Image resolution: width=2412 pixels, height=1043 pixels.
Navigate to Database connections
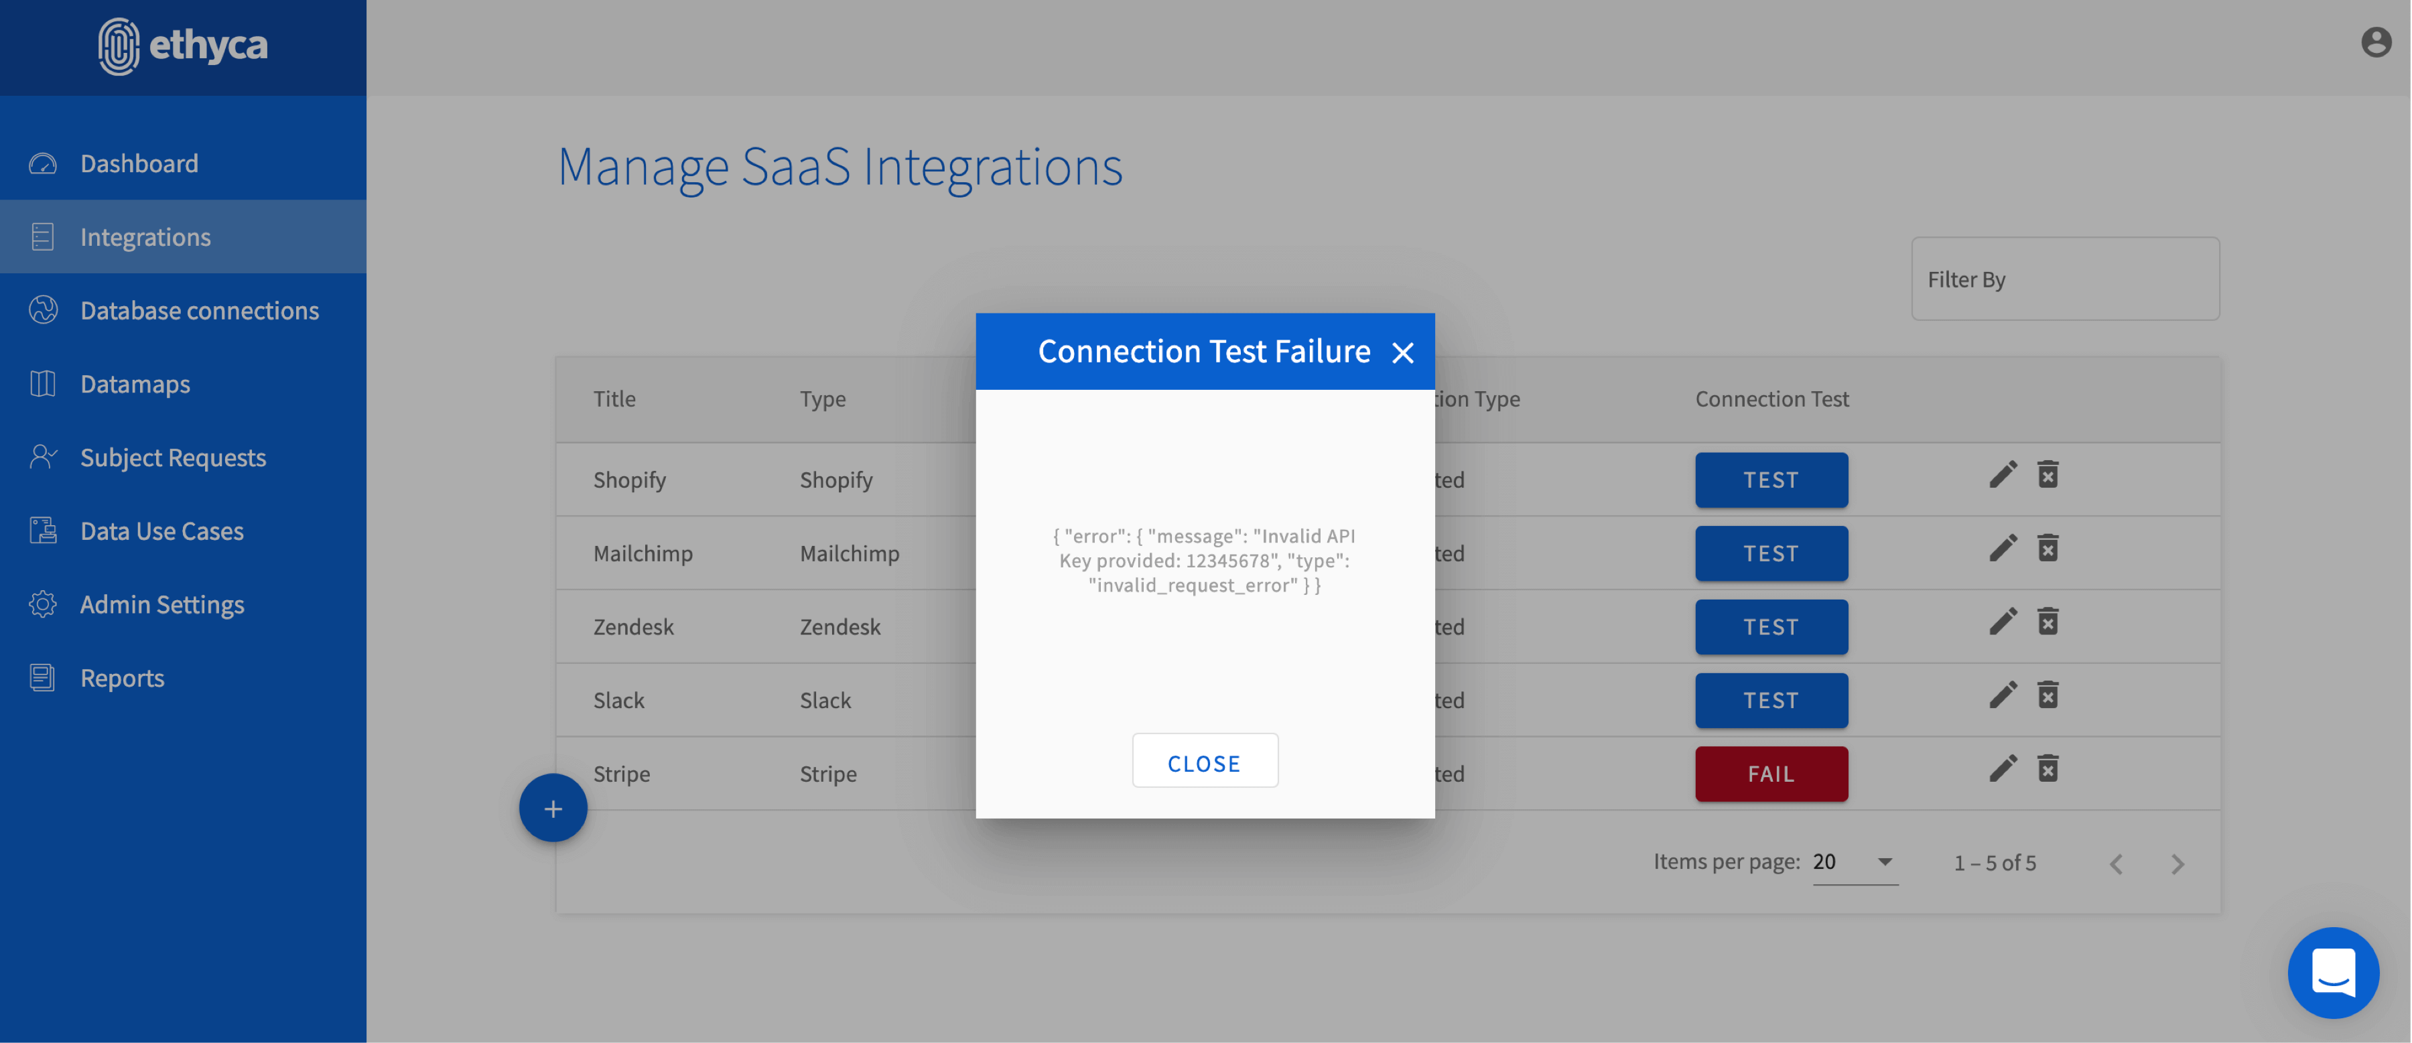[200, 310]
